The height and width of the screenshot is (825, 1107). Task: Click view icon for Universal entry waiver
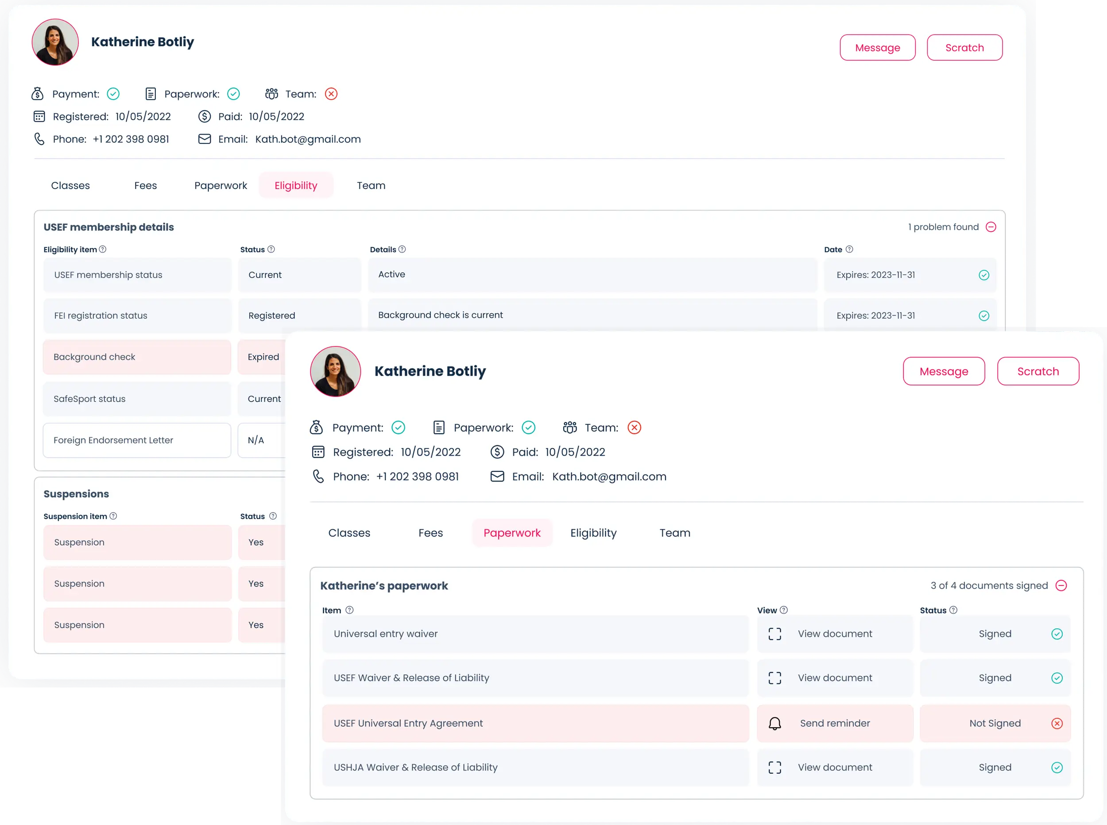pos(775,634)
